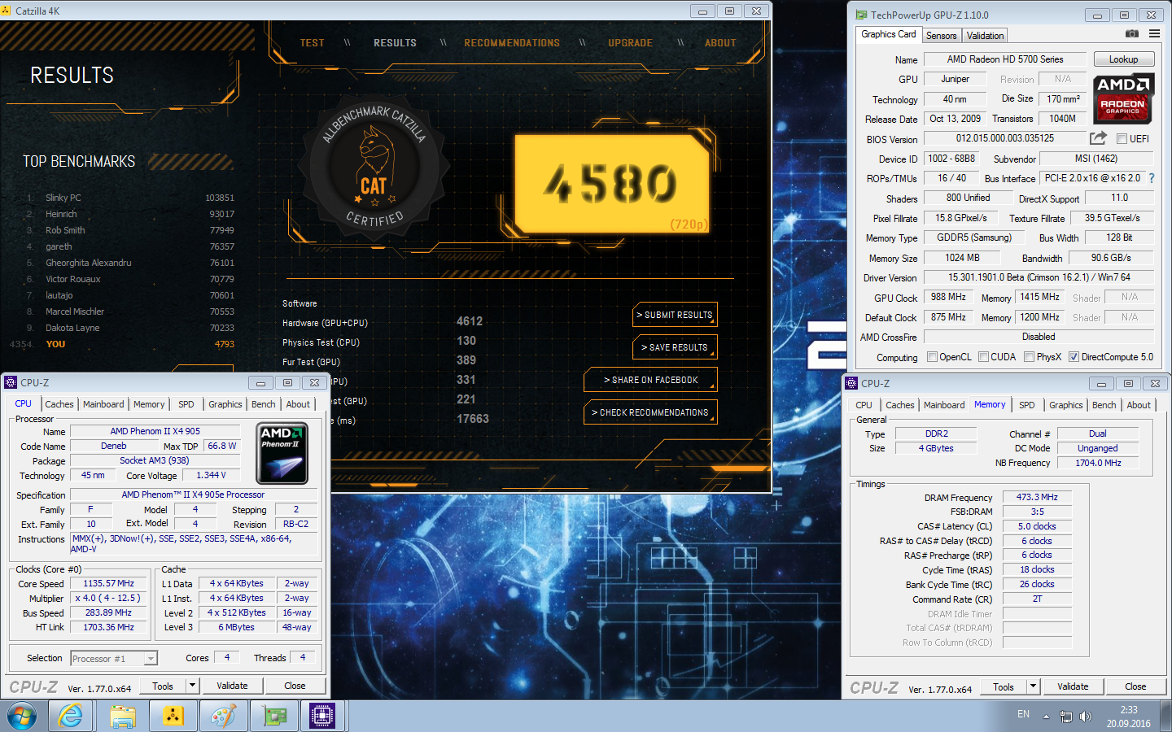Launch Internet Explorer from the taskbar
The width and height of the screenshot is (1172, 732).
click(71, 717)
